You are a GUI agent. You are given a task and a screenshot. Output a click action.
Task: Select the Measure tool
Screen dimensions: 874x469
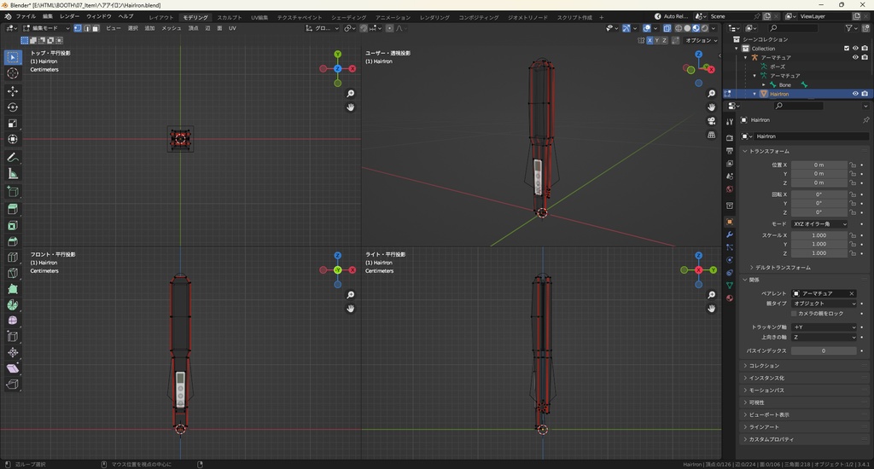click(13, 173)
